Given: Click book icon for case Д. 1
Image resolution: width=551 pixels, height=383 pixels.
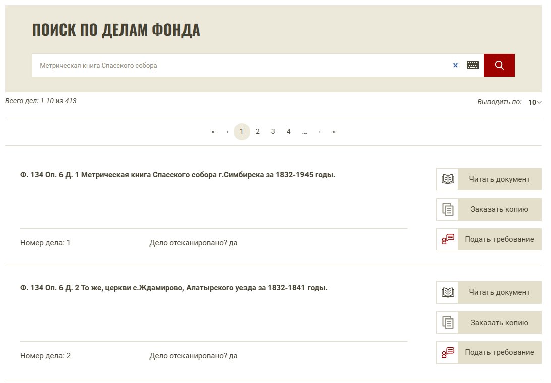Looking at the screenshot, I should (x=448, y=179).
